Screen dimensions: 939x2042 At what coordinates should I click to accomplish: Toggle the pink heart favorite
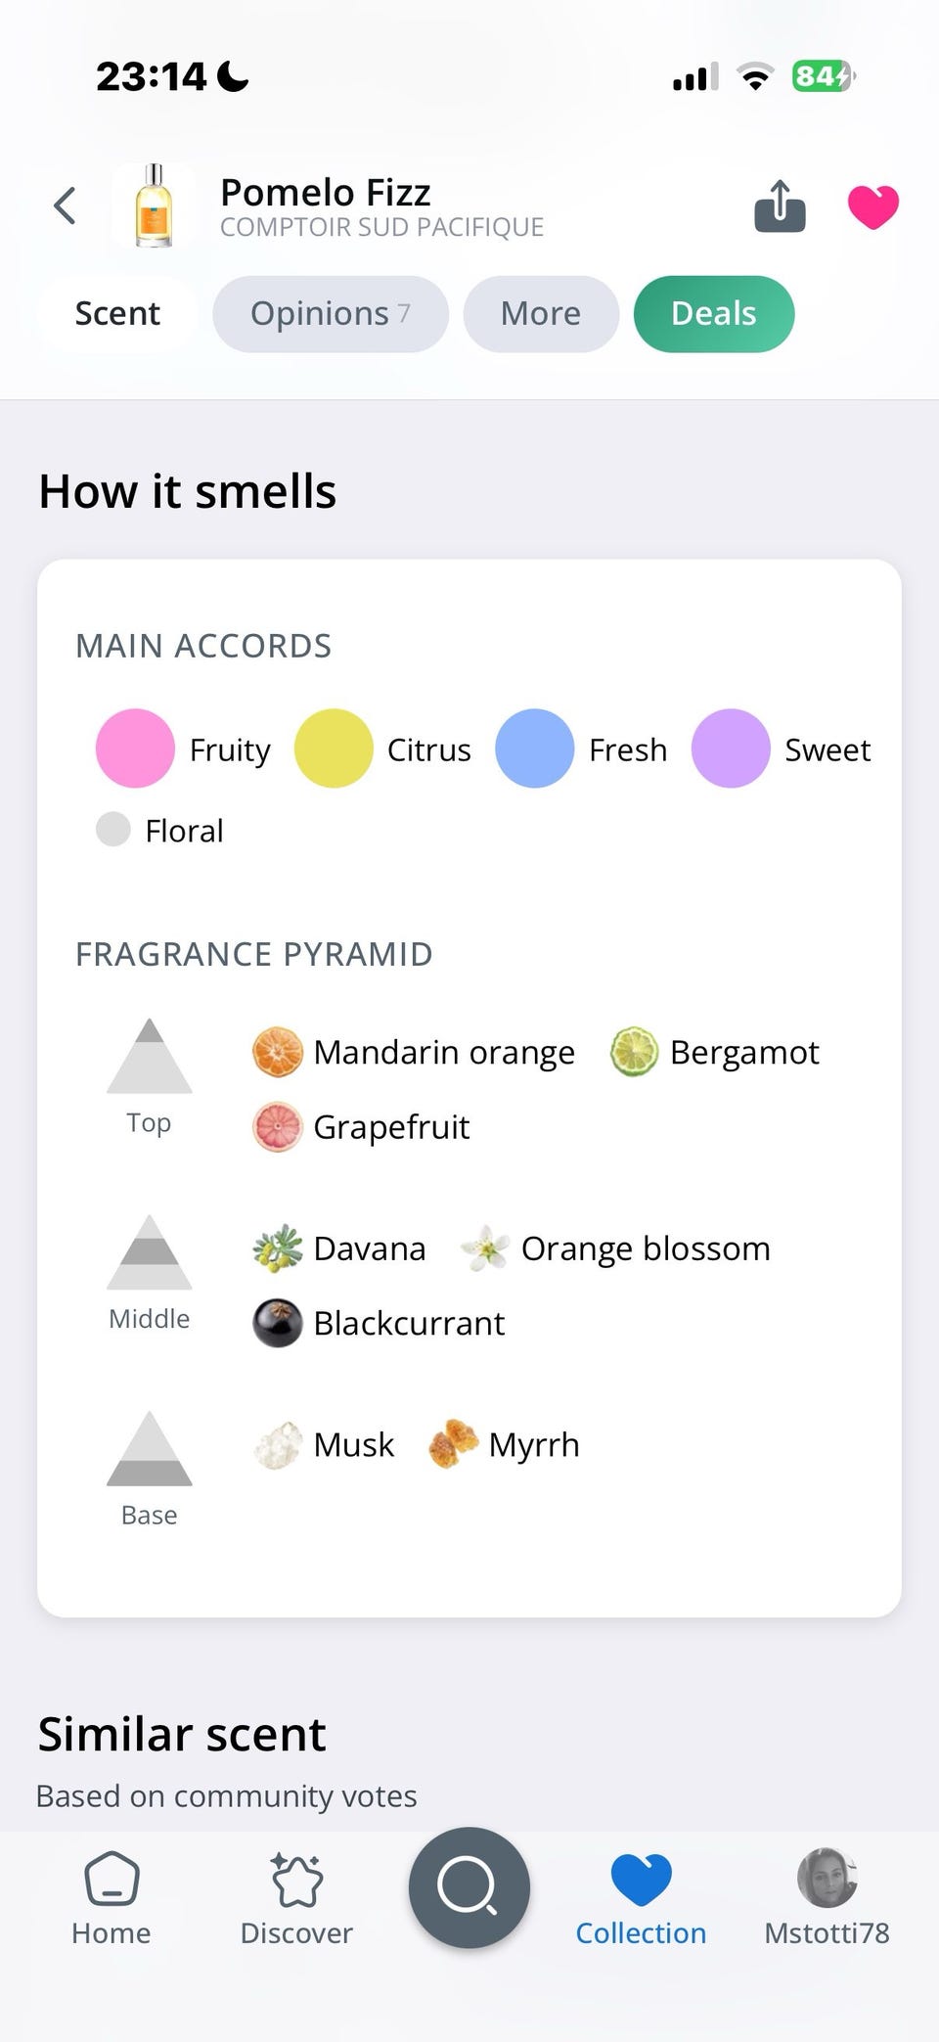coord(872,206)
